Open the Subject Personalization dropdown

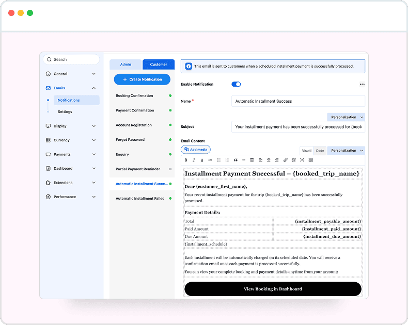pyautogui.click(x=346, y=117)
